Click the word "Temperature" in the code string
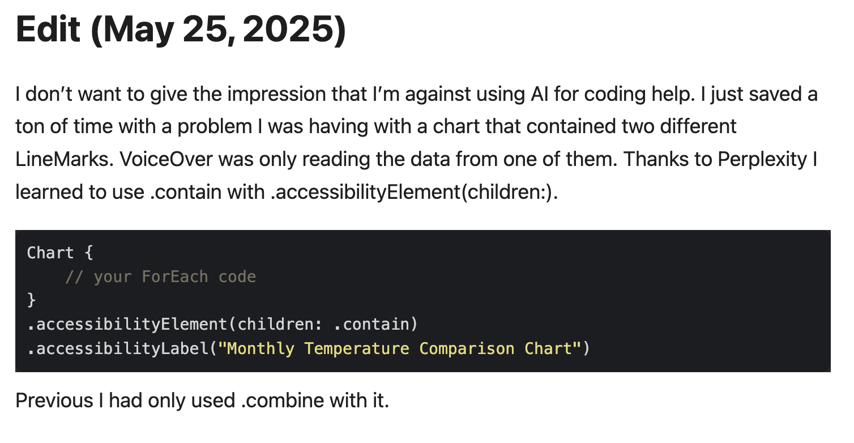The image size is (854, 443). coord(357,348)
